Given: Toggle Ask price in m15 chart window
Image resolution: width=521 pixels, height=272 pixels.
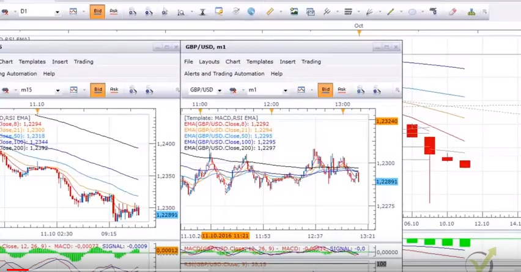Looking at the screenshot, I should click(114, 90).
